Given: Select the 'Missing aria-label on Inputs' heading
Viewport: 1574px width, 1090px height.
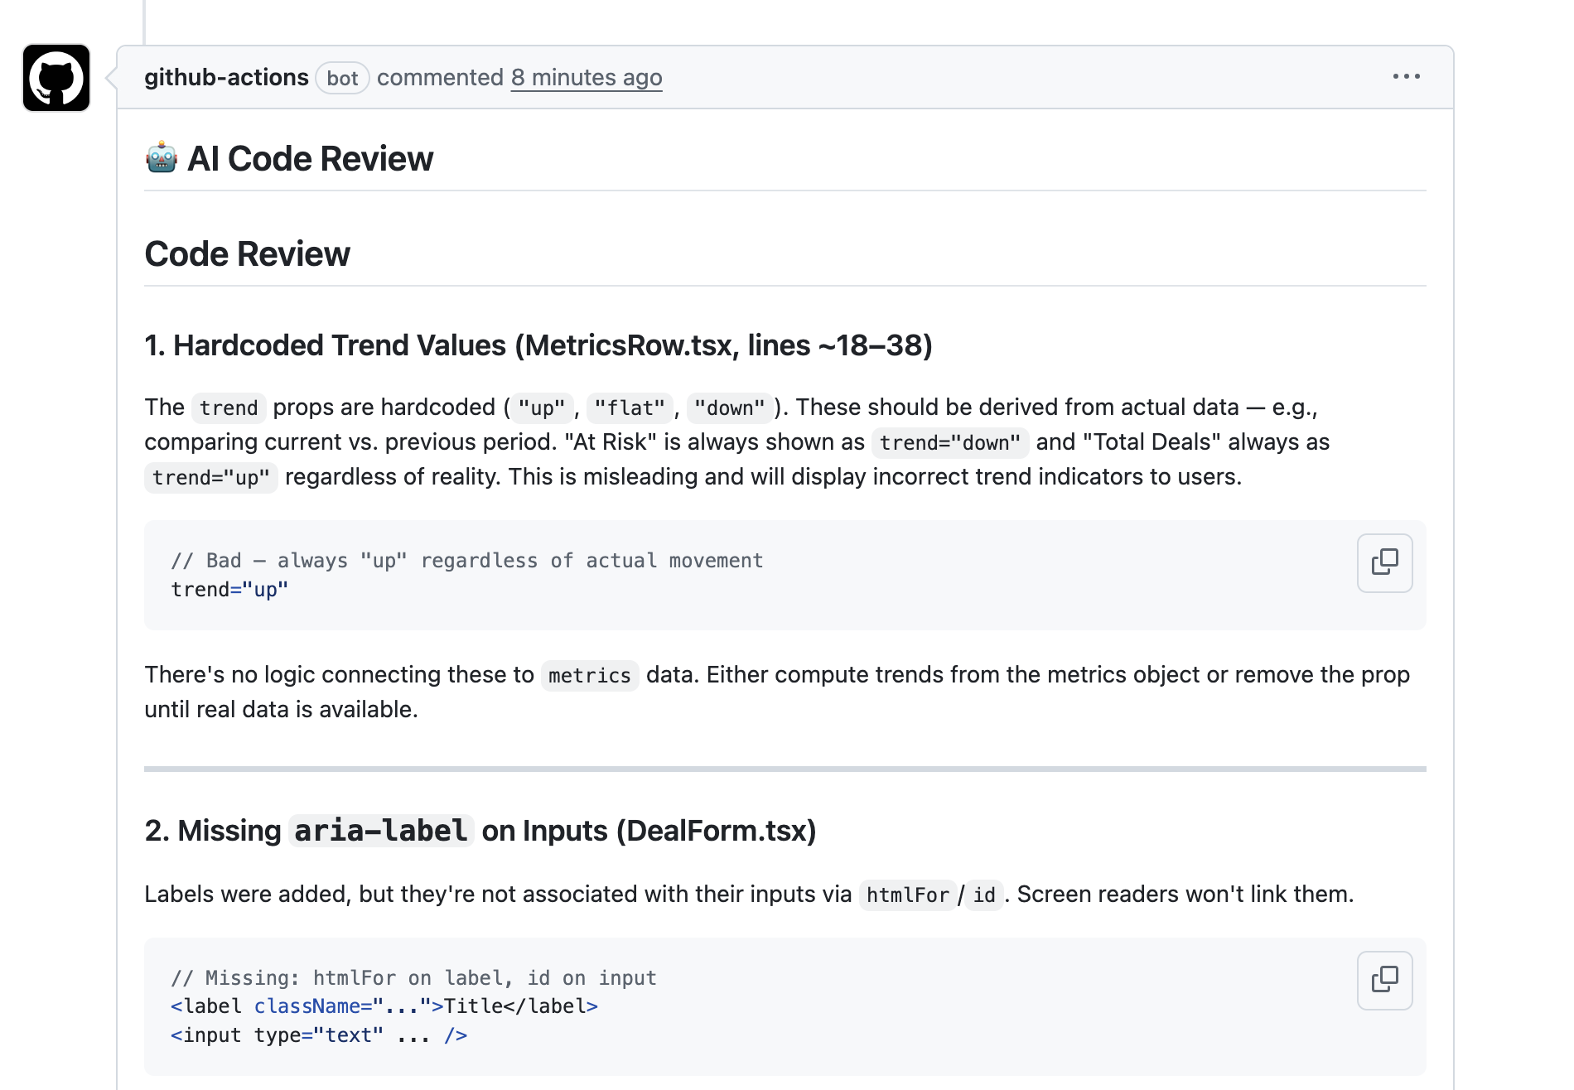Looking at the screenshot, I should (x=480, y=831).
